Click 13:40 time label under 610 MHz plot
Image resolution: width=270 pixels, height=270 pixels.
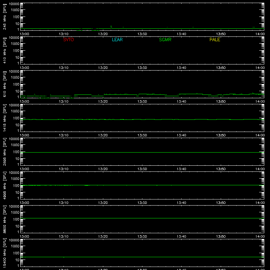(x=181, y=102)
